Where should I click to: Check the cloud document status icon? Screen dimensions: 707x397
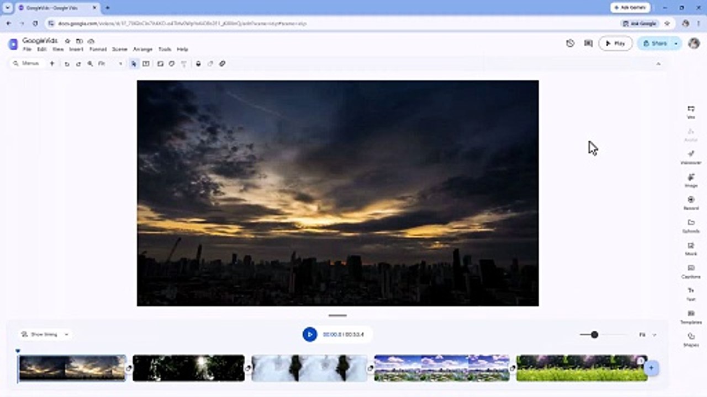click(x=91, y=41)
